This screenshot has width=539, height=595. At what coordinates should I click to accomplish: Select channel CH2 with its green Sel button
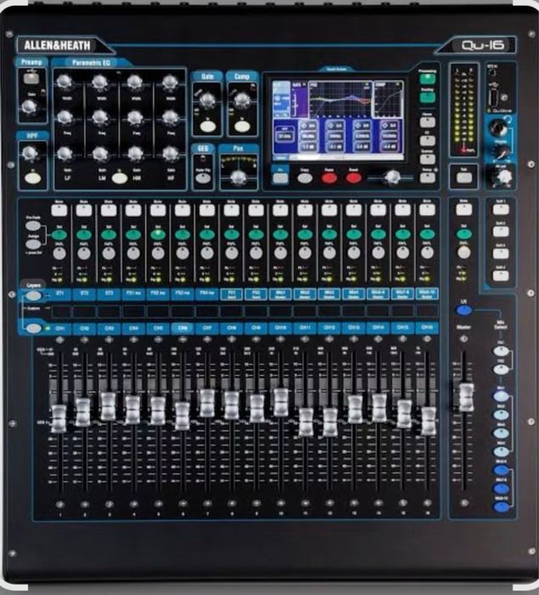click(x=84, y=235)
